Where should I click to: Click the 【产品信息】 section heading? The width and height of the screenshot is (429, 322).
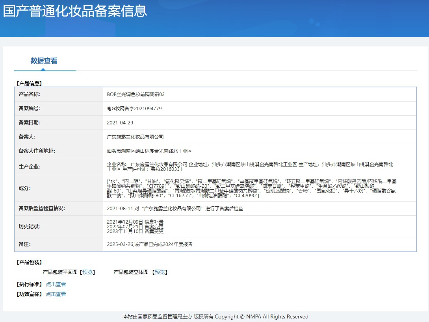pyautogui.click(x=29, y=83)
